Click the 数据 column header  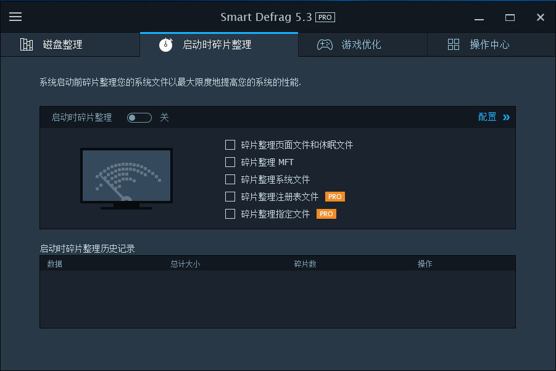click(54, 264)
